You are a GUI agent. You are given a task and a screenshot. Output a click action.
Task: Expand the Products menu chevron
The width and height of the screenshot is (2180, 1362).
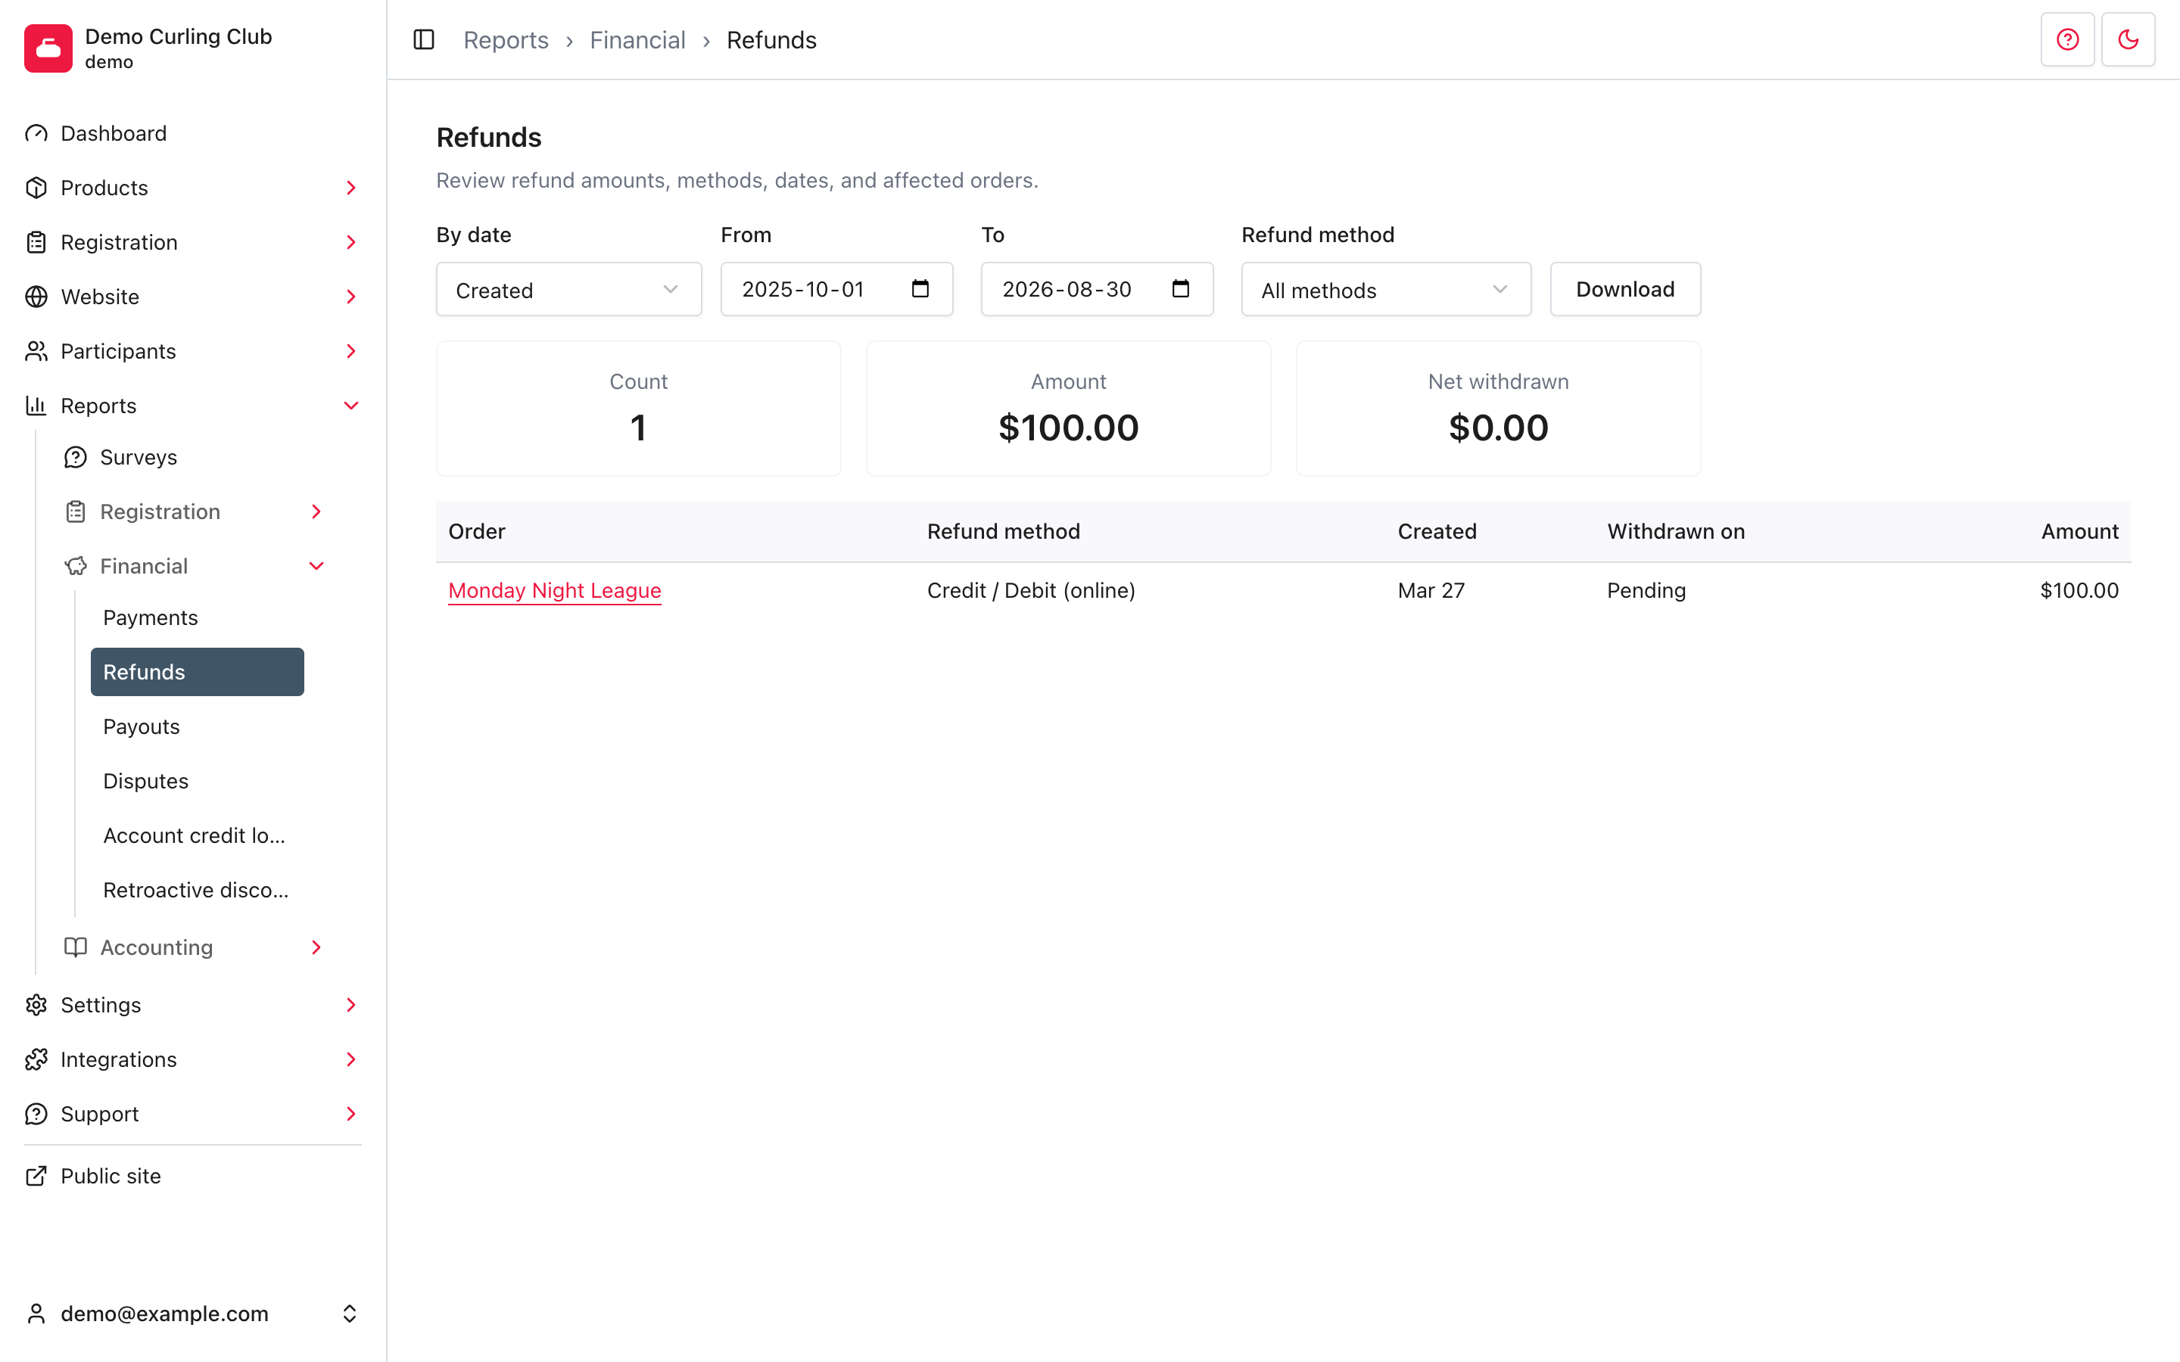[x=351, y=188]
